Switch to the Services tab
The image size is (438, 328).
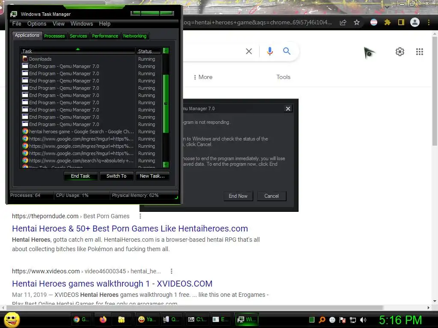[79, 36]
